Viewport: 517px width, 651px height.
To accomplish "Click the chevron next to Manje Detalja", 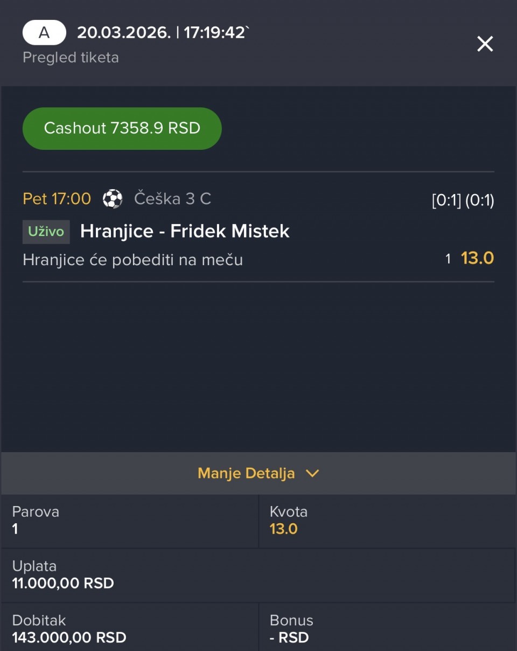I will coord(312,473).
